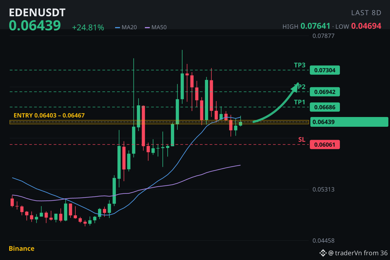Click the 0.07877 axis price label
390x260 pixels.
point(323,36)
